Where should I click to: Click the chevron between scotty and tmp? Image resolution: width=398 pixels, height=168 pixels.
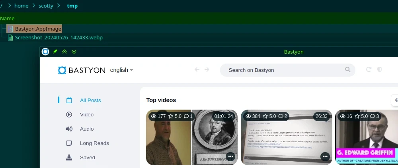tap(59, 6)
